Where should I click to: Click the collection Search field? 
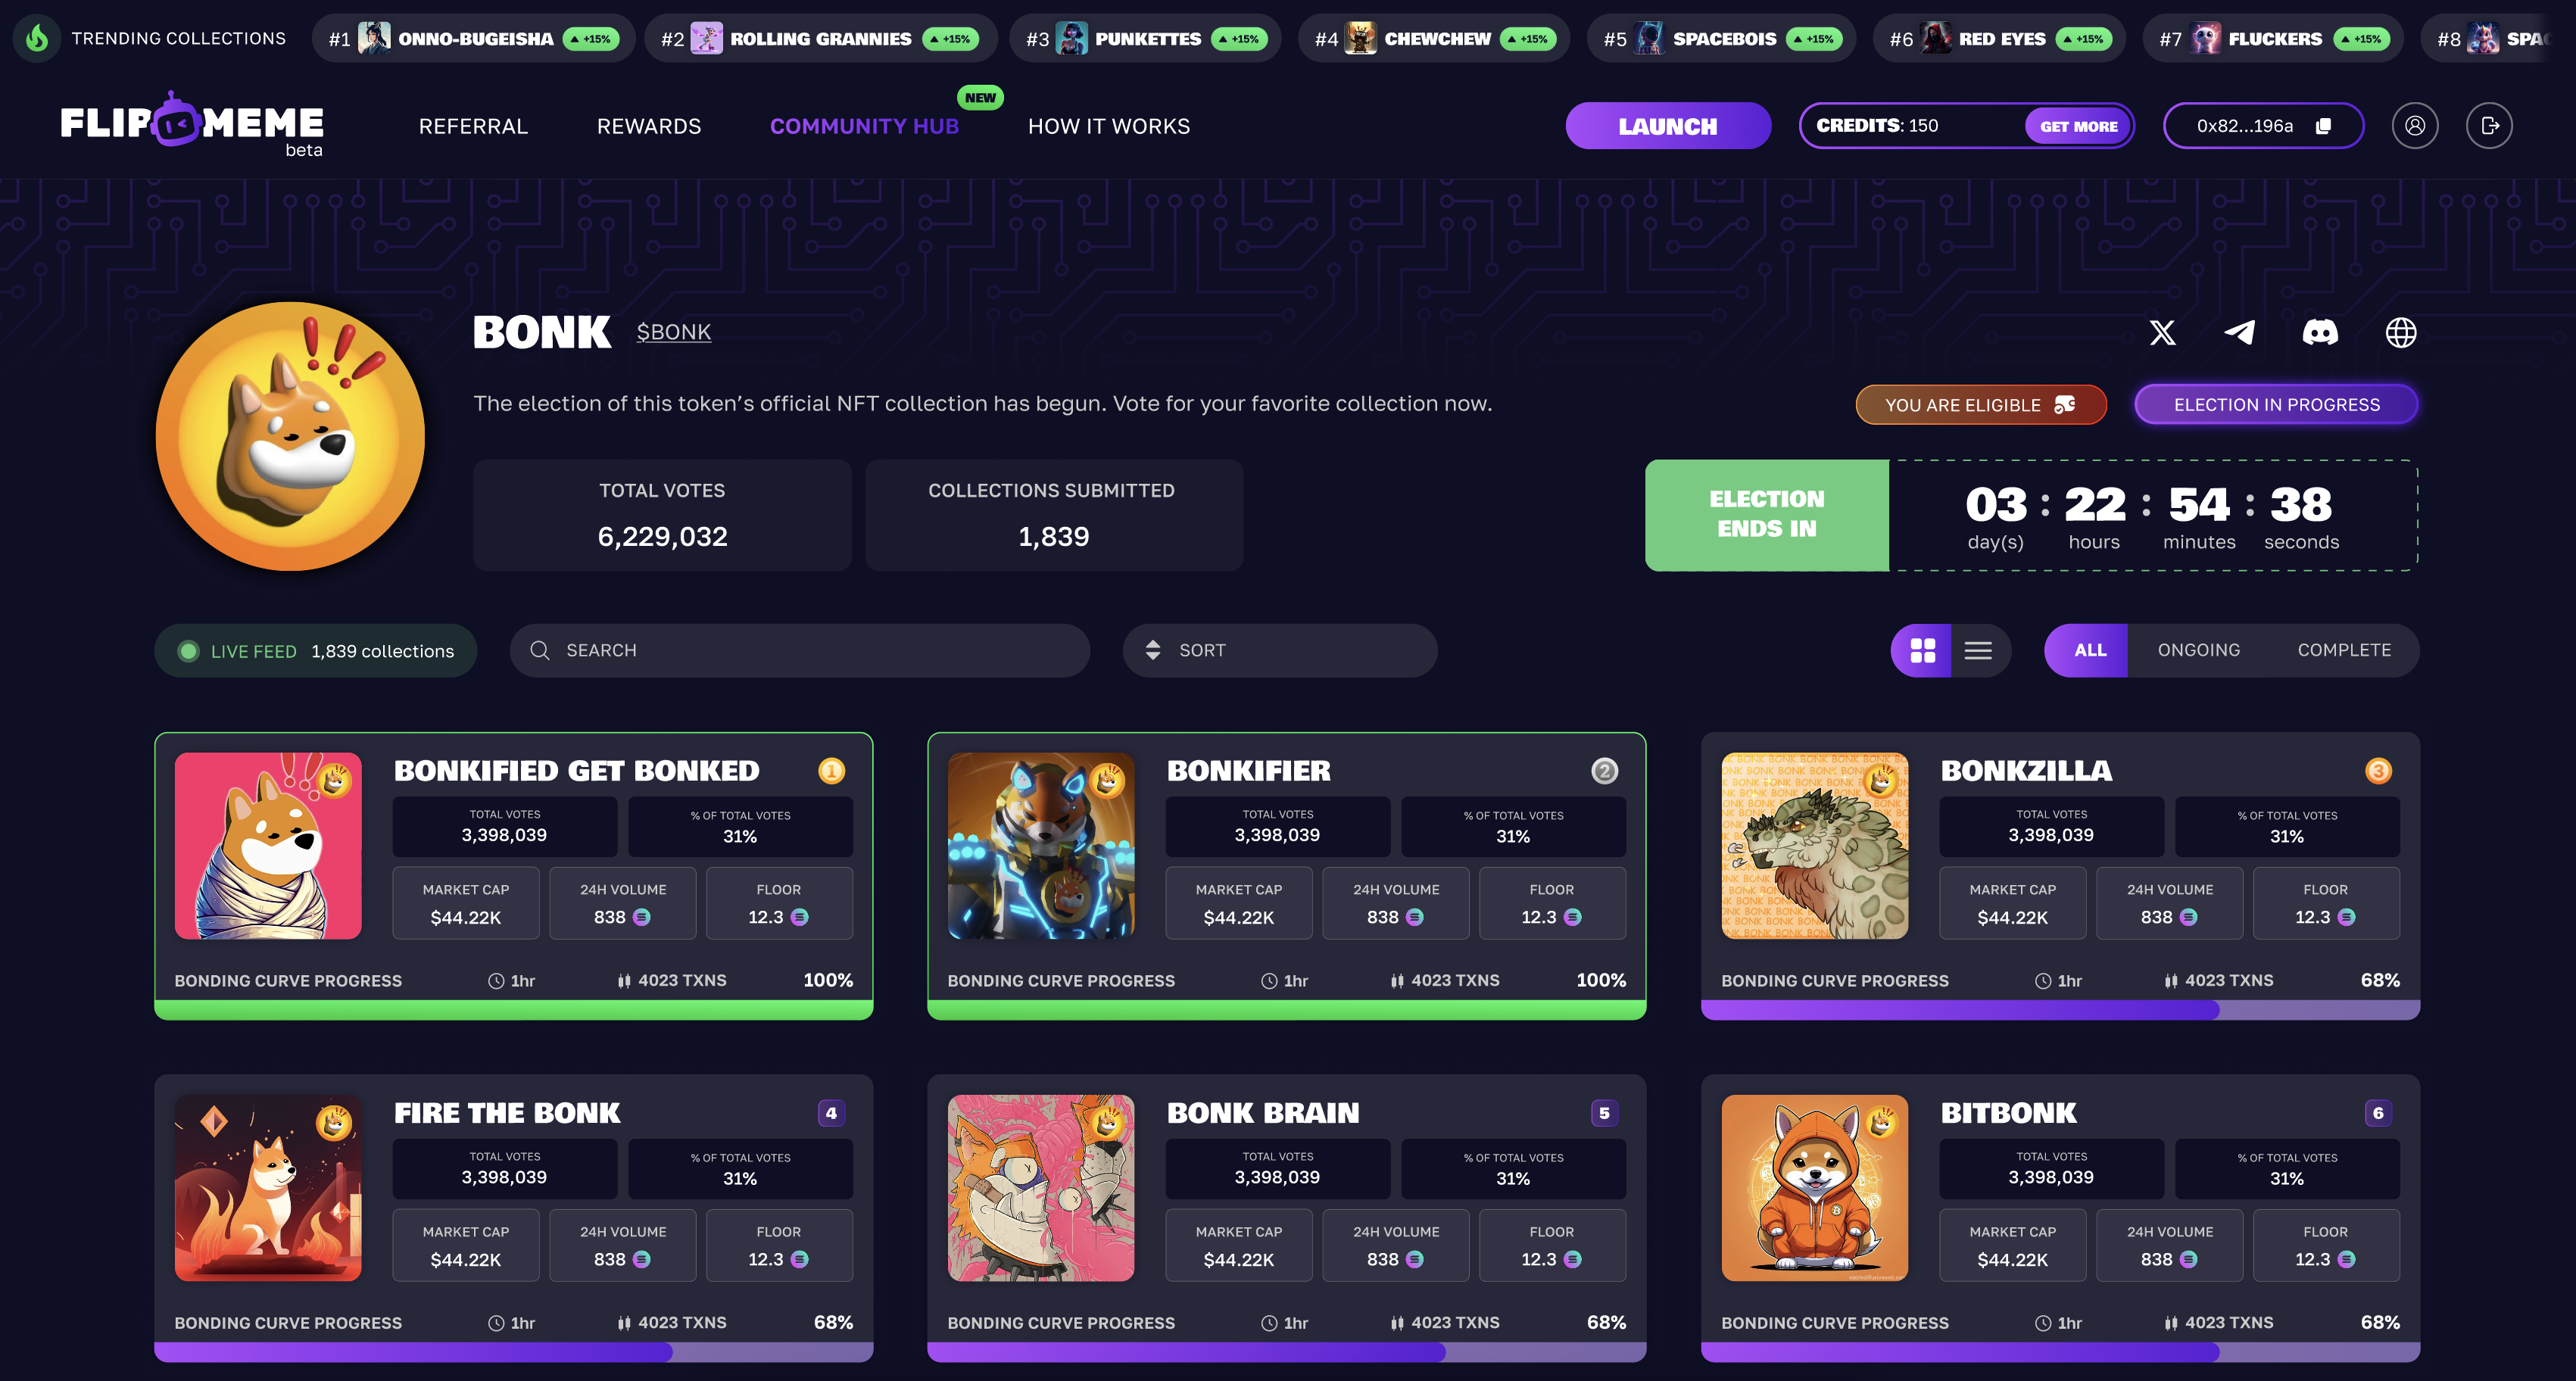tap(799, 651)
